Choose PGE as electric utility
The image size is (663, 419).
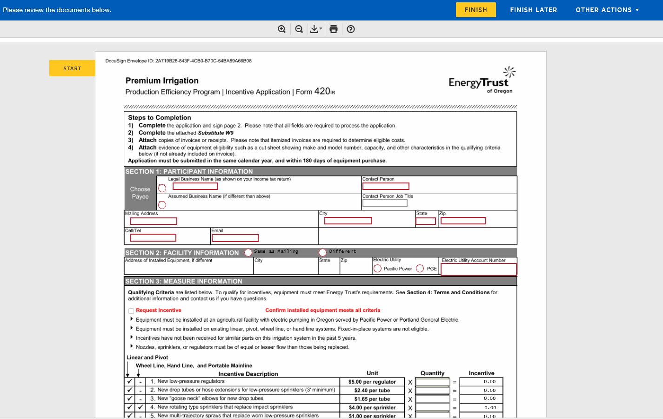420,269
